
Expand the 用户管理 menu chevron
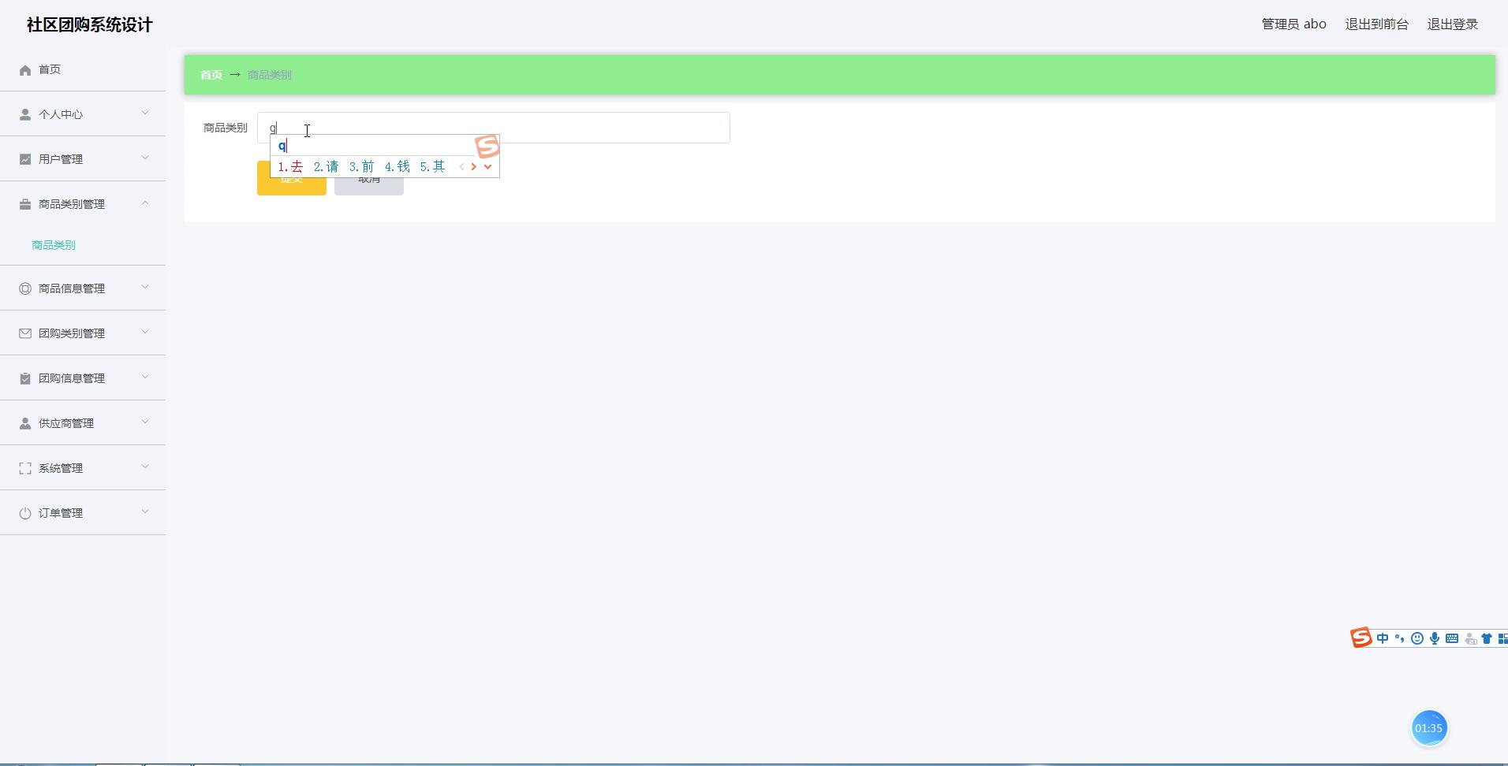pos(145,158)
